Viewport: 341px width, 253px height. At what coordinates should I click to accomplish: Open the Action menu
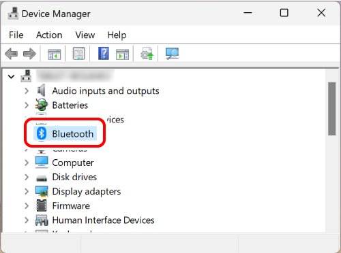pyautogui.click(x=49, y=35)
